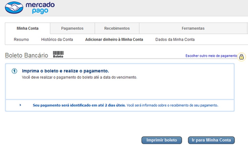The height and width of the screenshot is (166, 248).
Task: Click the mercado pago wordmark text
Action: tap(40, 8)
